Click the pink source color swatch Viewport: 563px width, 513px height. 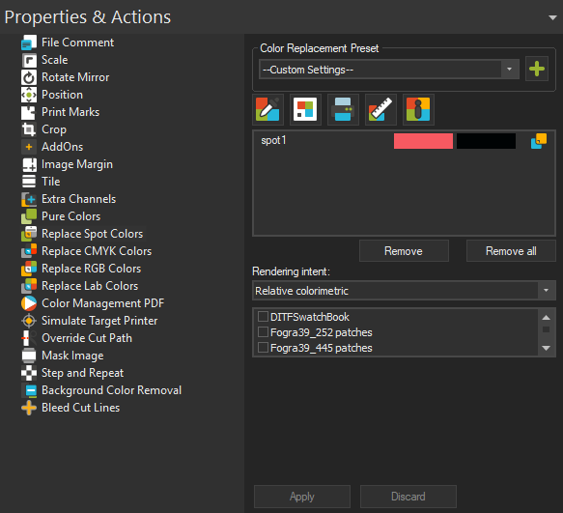click(423, 141)
